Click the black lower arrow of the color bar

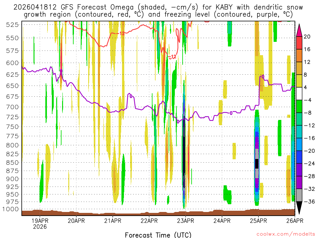tap(299, 208)
